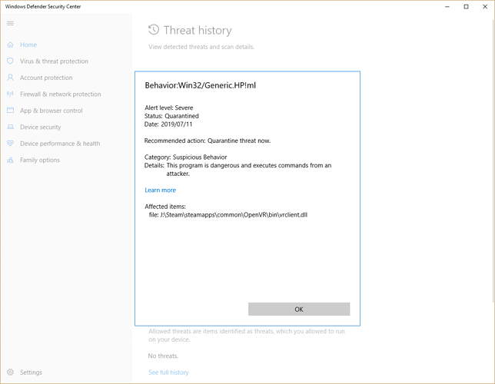The width and height of the screenshot is (495, 384).
Task: Click the Device security laptop icon
Action: (x=11, y=127)
